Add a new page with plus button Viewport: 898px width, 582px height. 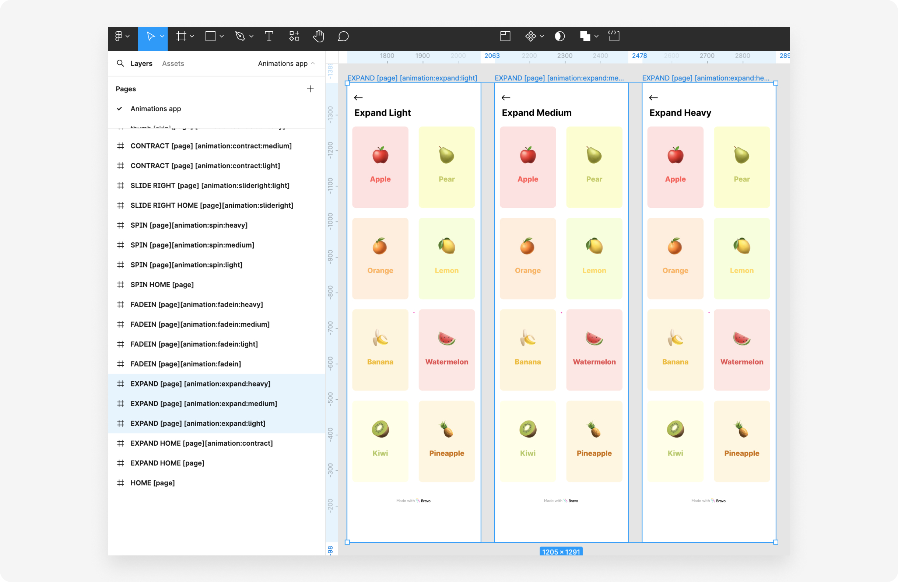(310, 89)
